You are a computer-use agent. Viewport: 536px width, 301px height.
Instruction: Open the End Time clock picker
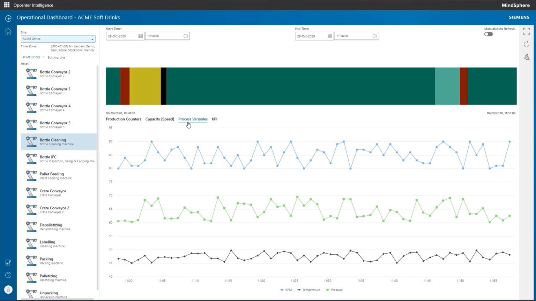[374, 36]
